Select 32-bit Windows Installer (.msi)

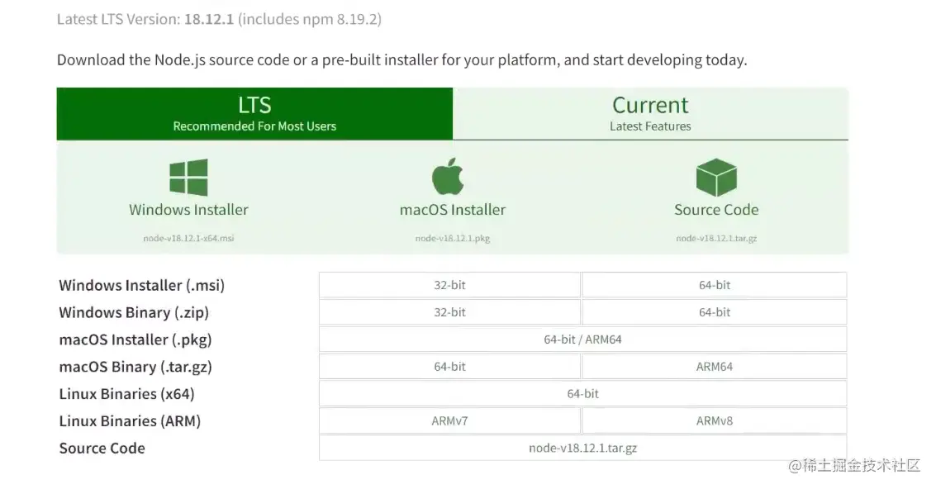point(449,285)
